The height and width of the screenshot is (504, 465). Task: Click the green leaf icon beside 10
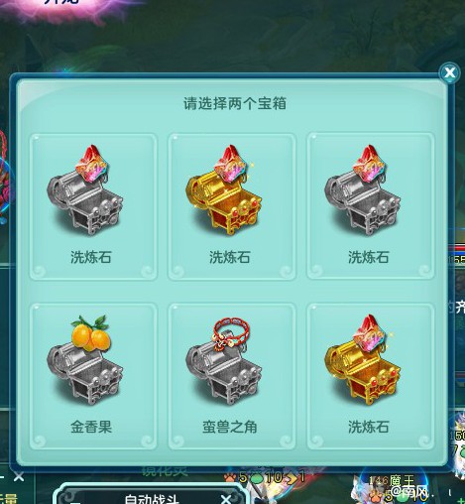pyautogui.click(x=257, y=478)
